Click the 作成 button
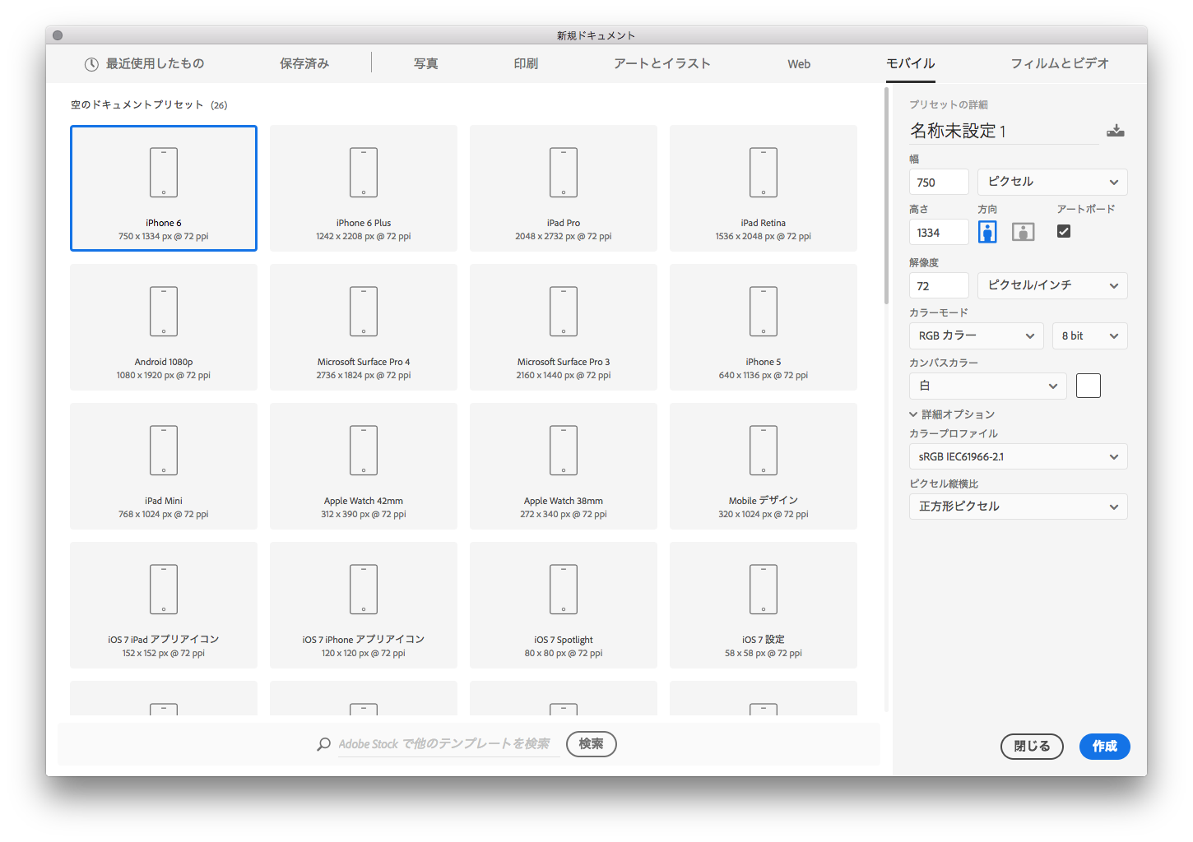The width and height of the screenshot is (1193, 842). point(1104,747)
